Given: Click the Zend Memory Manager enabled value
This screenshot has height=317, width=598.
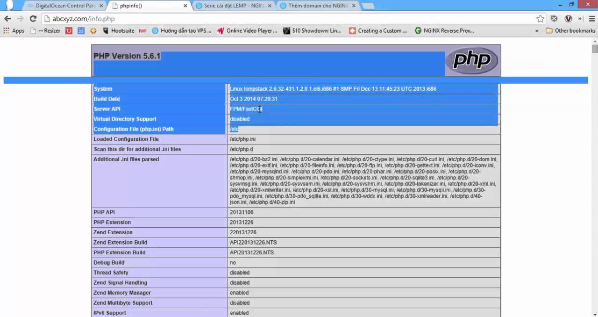Looking at the screenshot, I should (239, 293).
